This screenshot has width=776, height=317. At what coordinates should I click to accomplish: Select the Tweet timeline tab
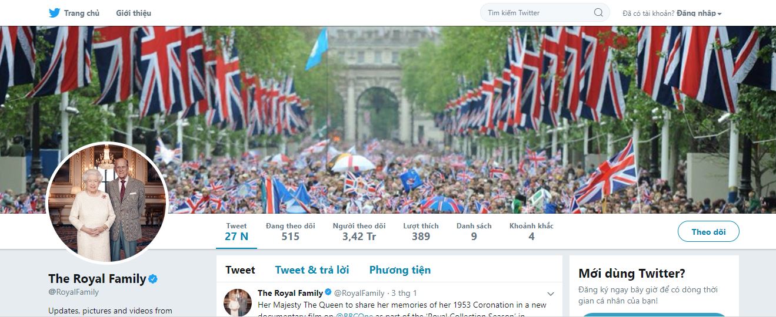pyautogui.click(x=240, y=270)
